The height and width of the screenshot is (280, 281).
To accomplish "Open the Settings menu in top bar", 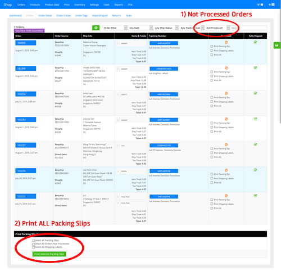I will click(x=94, y=4).
